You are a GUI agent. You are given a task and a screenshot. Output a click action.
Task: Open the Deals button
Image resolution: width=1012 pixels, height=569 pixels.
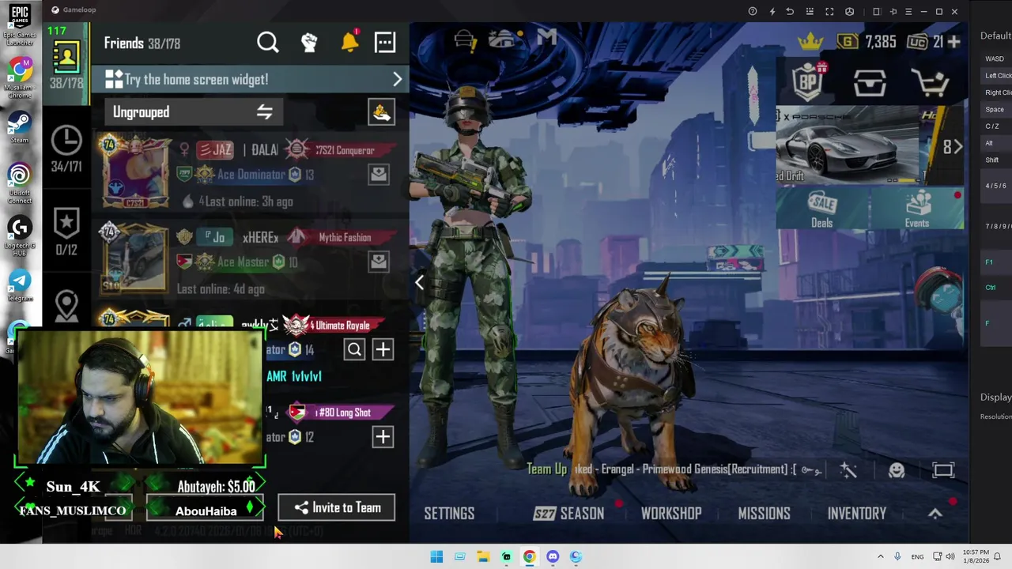[x=822, y=210]
